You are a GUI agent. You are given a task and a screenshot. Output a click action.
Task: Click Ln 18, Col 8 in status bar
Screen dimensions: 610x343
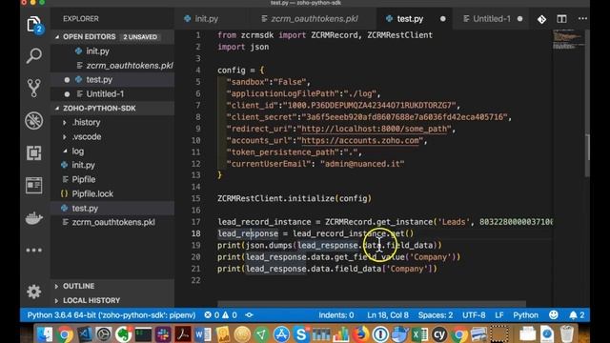point(388,315)
